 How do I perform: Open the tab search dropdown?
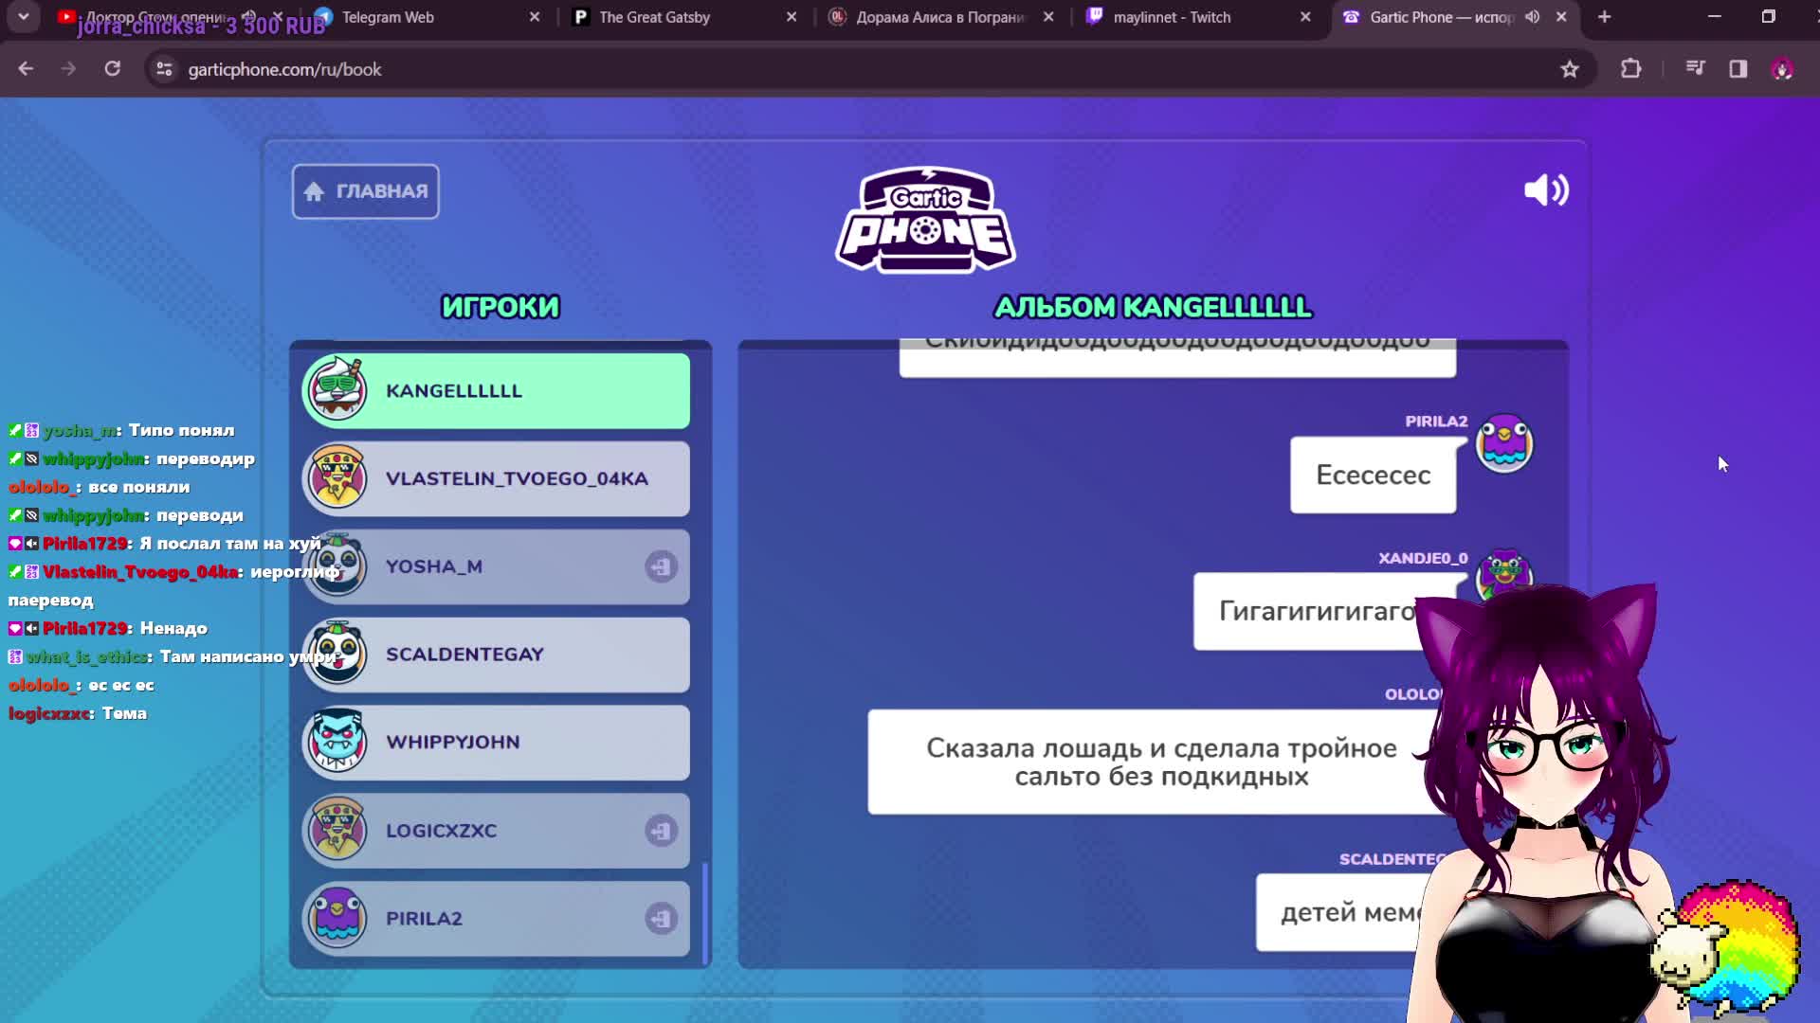(23, 17)
